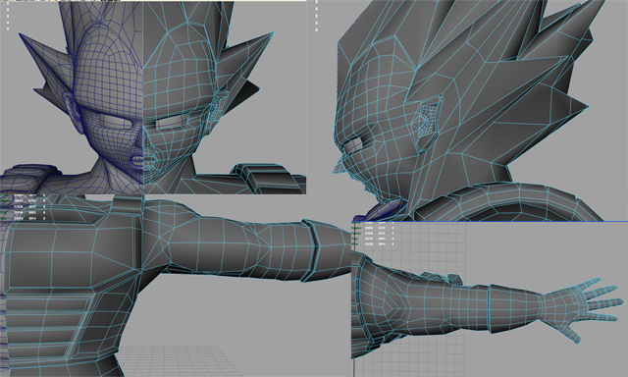Click the blue divider line above the arm viewport
628x377 pixels.
[x=490, y=221]
